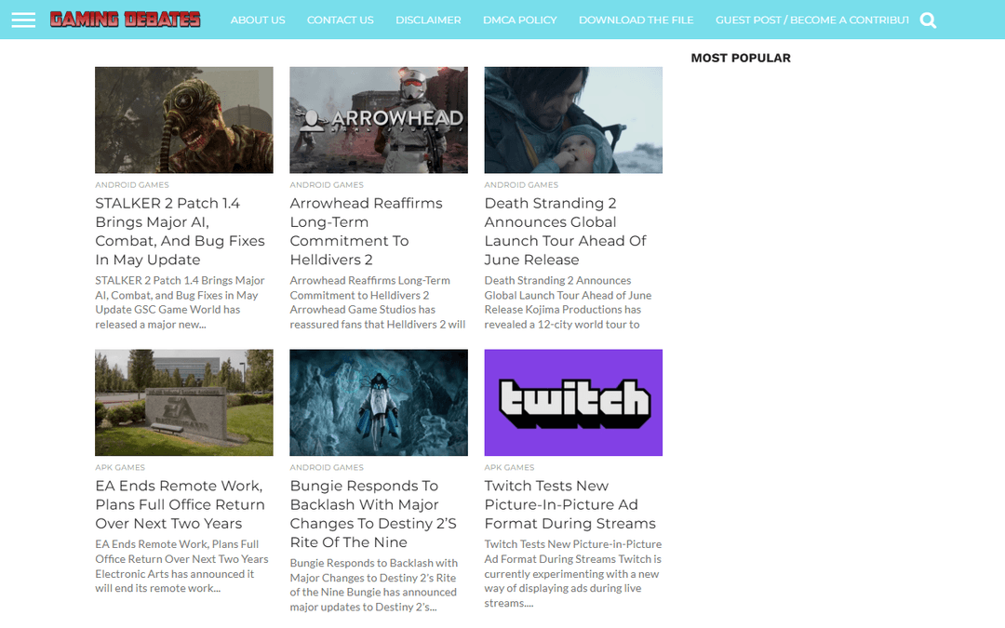
Task: Click Android Games tag above Death Stranding article
Action: click(x=521, y=184)
